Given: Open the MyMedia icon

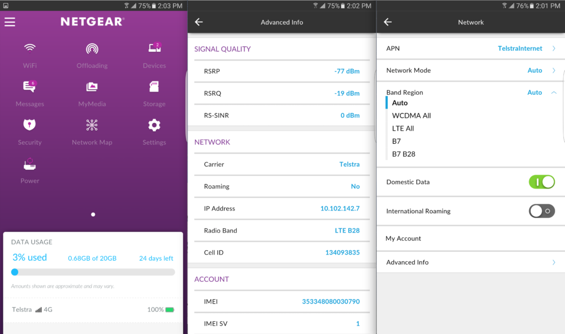Looking at the screenshot, I should (92, 87).
